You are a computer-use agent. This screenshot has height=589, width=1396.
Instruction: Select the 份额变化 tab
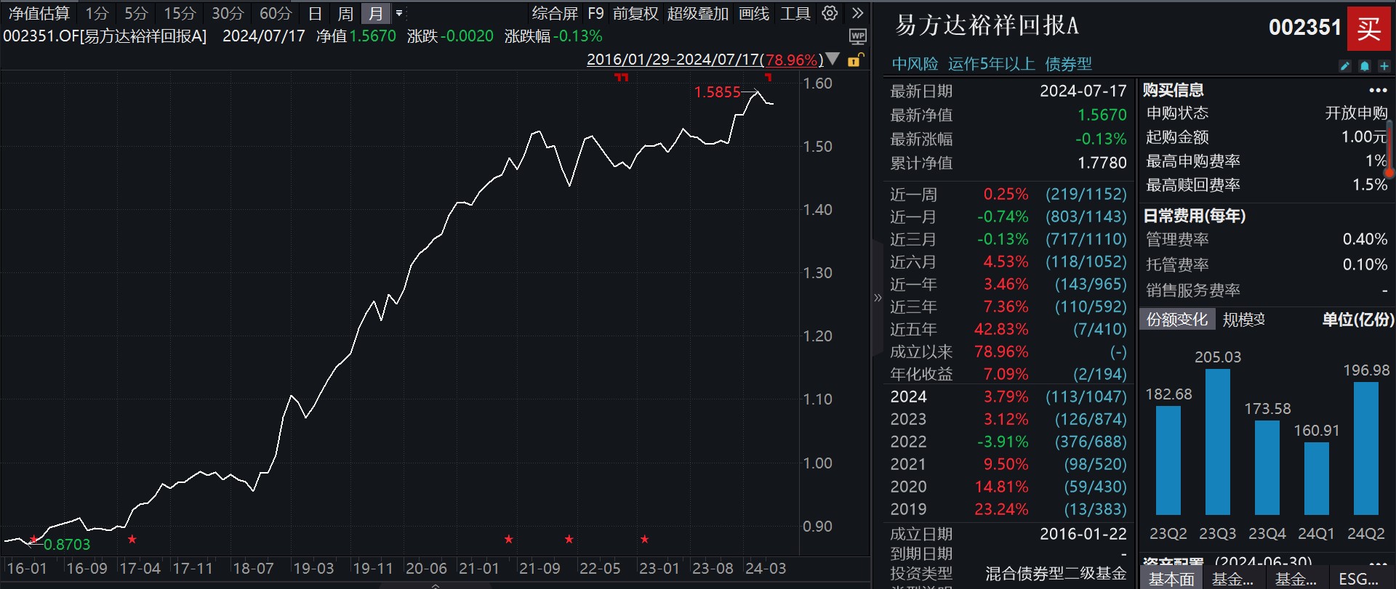[x=1177, y=320]
